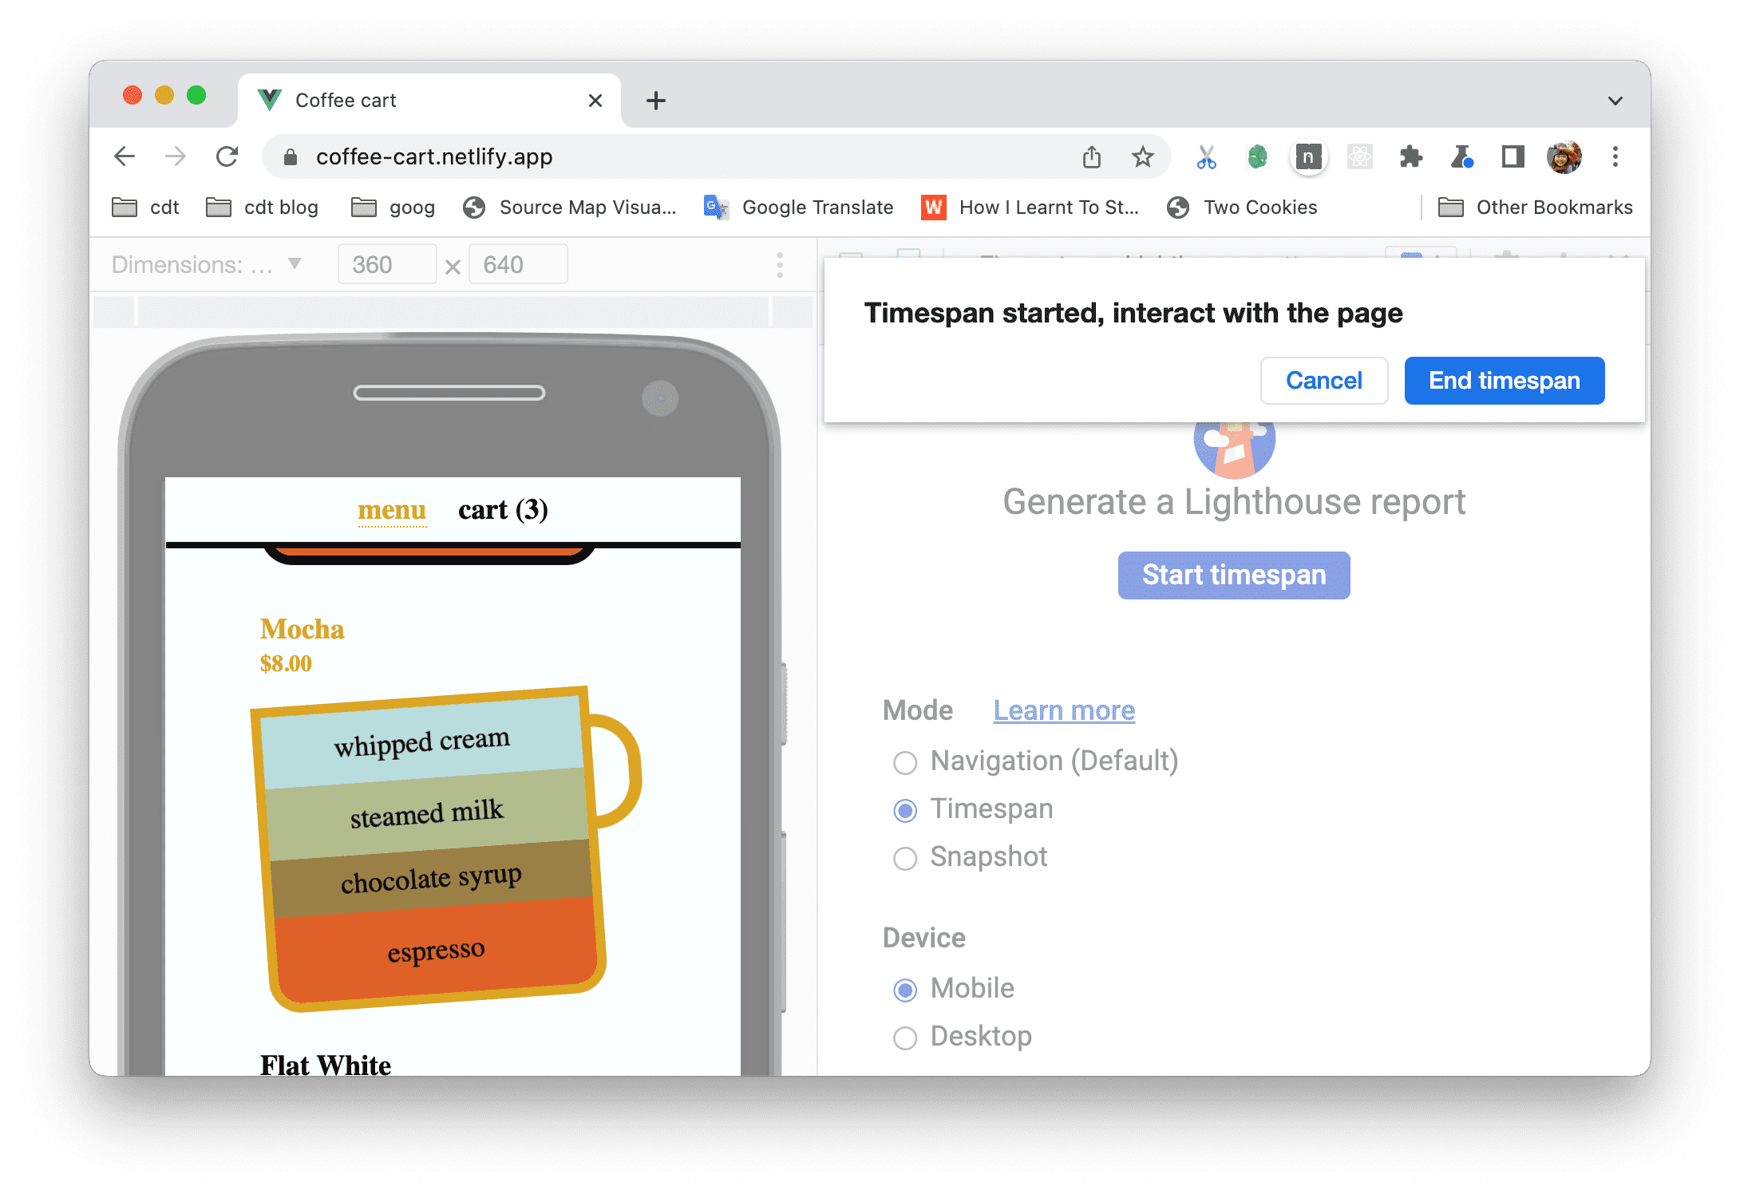
Task: Select the Mobile device radio button
Action: (x=907, y=988)
